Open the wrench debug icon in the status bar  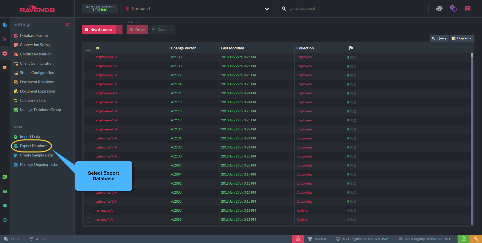tap(476, 239)
